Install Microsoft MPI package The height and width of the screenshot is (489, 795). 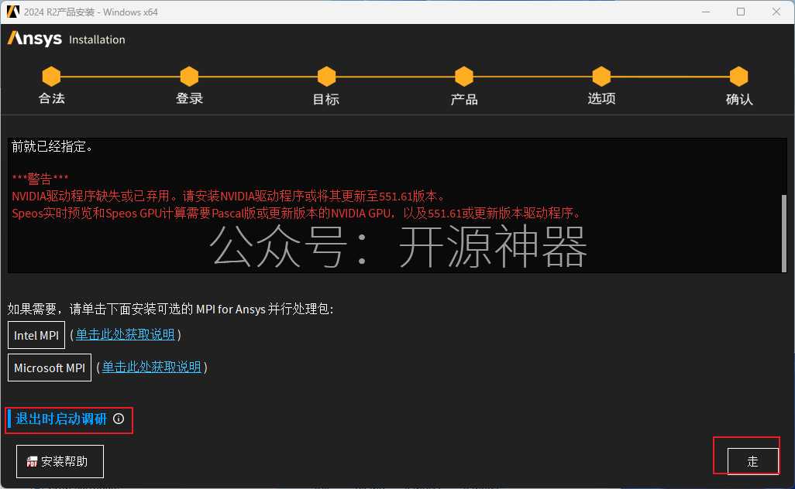coord(50,368)
